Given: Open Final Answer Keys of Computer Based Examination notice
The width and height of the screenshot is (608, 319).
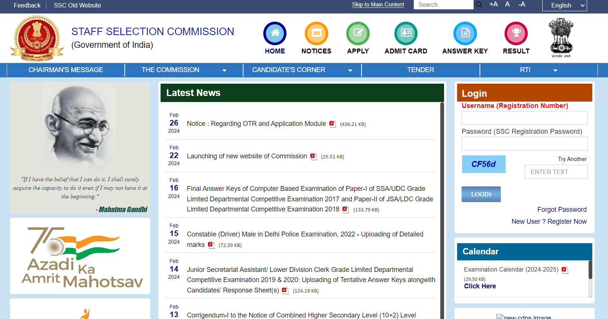Looking at the screenshot, I should pos(310,199).
